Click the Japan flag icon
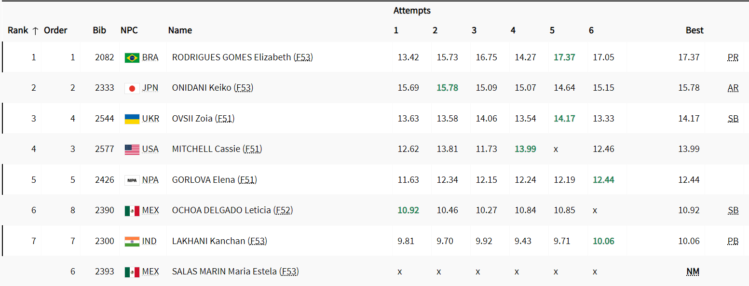This screenshot has width=749, height=286. (x=132, y=88)
